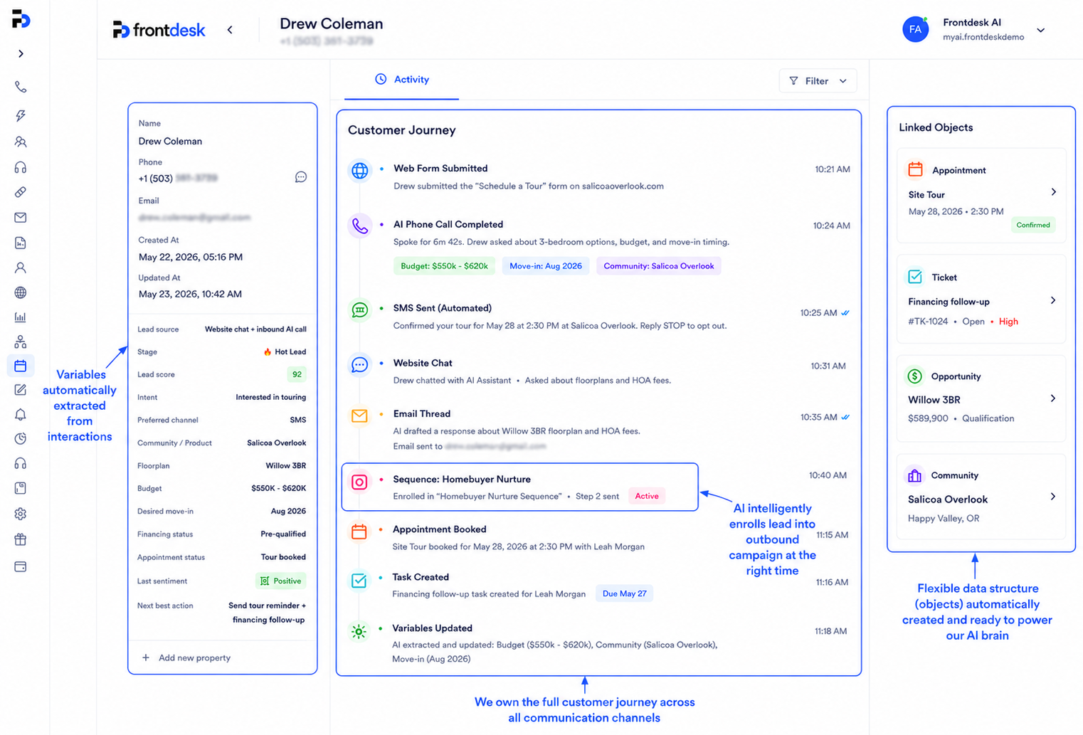Viewport: 1083px width, 735px height.
Task: Click the Task Created checkmark icon
Action: (x=359, y=581)
